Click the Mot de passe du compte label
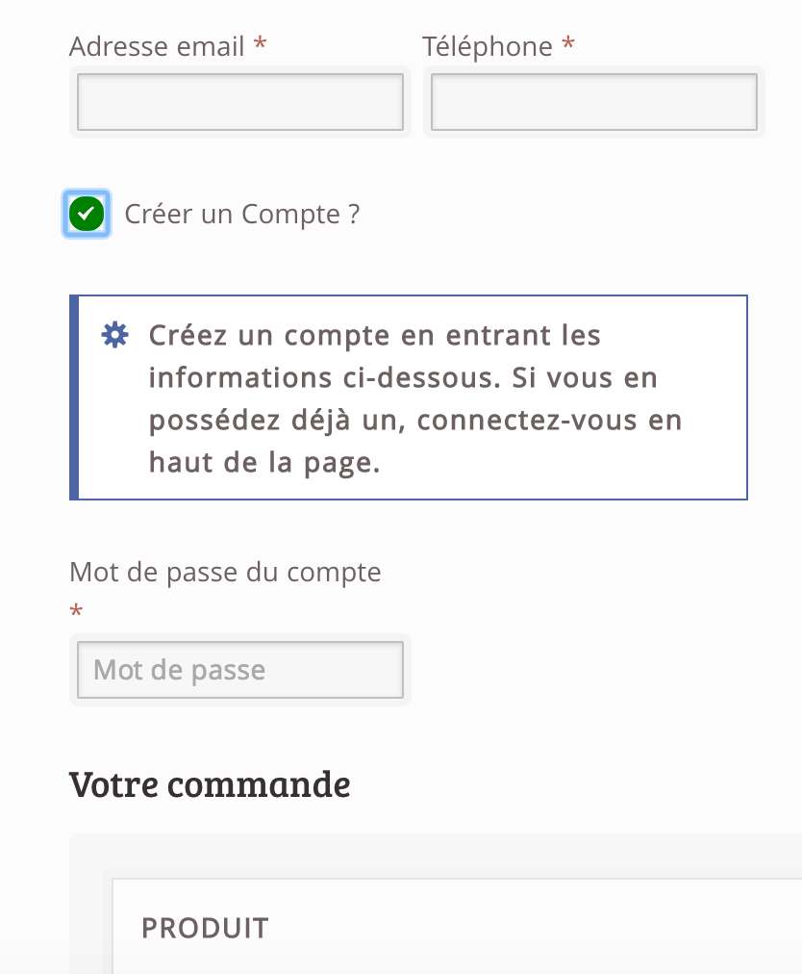 pos(225,572)
